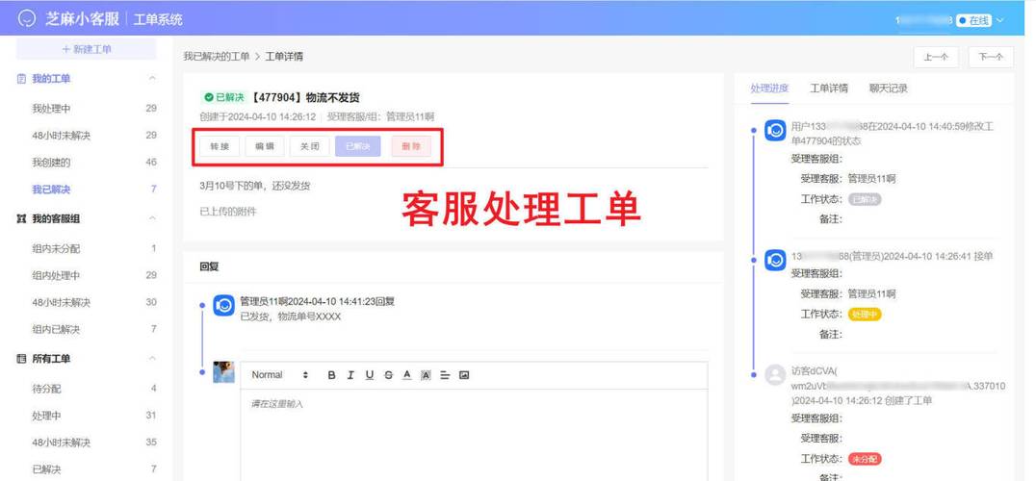1036x481 pixels.
Task: Click the orange 处理中 work status tag
Action: (x=865, y=314)
